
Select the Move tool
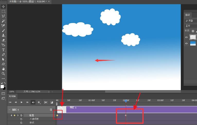coord(3,6)
